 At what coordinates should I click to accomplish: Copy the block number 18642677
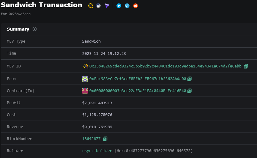105,139
